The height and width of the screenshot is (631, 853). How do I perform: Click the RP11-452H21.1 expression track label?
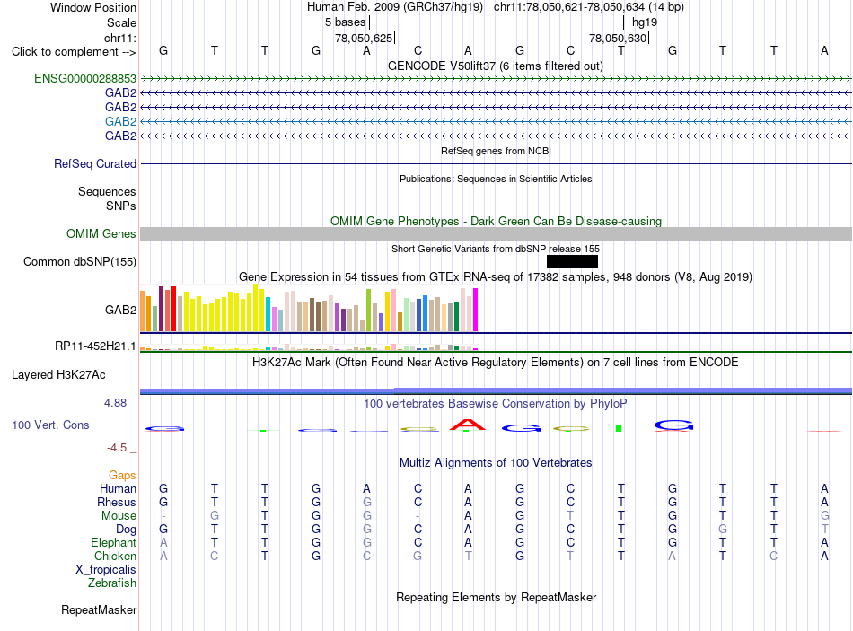95,346
